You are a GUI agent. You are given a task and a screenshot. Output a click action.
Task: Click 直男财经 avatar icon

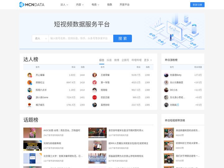tap(95, 105)
